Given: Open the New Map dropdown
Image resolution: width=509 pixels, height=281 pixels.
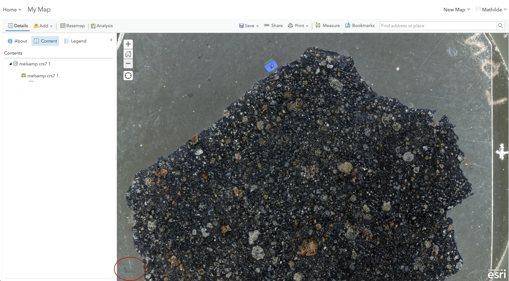Looking at the screenshot, I should tap(456, 10).
